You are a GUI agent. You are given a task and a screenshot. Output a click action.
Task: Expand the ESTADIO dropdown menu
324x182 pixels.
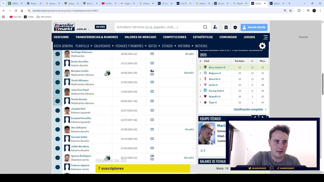tap(169, 46)
